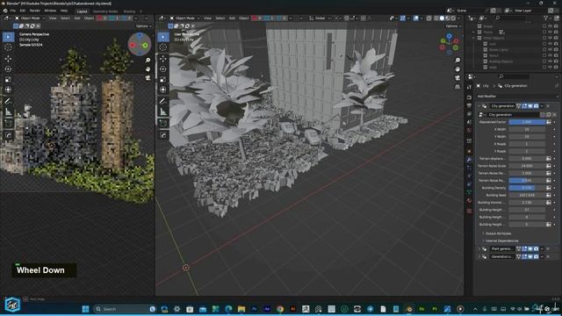
Task: Open the Modifiers wrench properties tab
Action: click(x=469, y=160)
